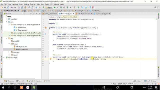This screenshot has width=160, height=90.
Task: Click the onActivityResult() breadcrumb in editor
Action: (69, 17)
